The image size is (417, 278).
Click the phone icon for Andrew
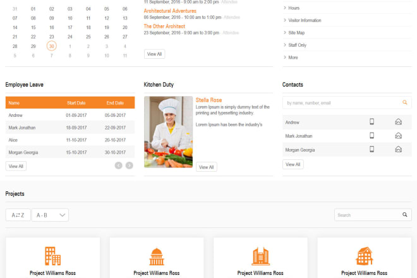click(372, 122)
